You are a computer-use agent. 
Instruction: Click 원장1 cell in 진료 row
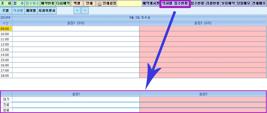pyautogui.click(x=76, y=105)
